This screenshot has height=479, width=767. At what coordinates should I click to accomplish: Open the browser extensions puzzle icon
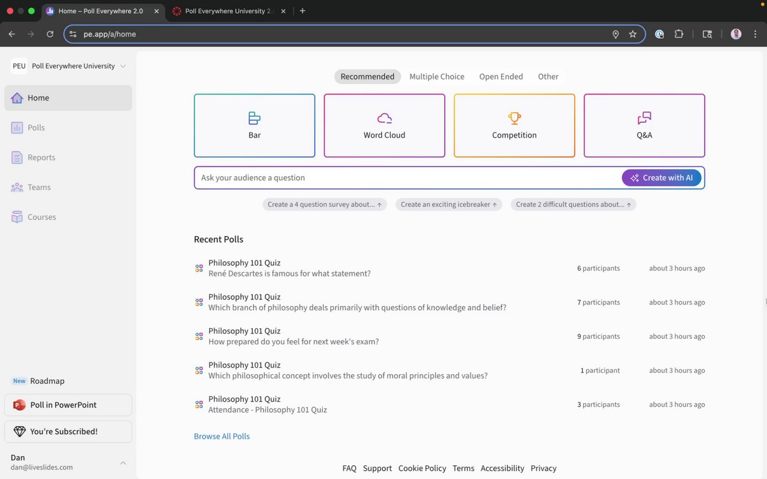(679, 34)
